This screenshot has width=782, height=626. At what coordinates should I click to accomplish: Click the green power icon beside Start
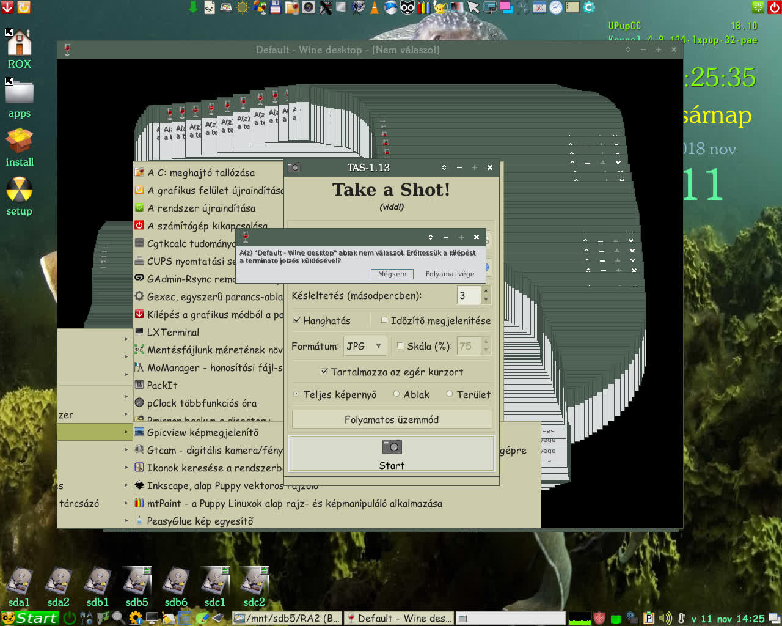pyautogui.click(x=70, y=618)
